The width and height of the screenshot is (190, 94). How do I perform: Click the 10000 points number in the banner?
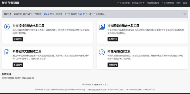click(46, 14)
